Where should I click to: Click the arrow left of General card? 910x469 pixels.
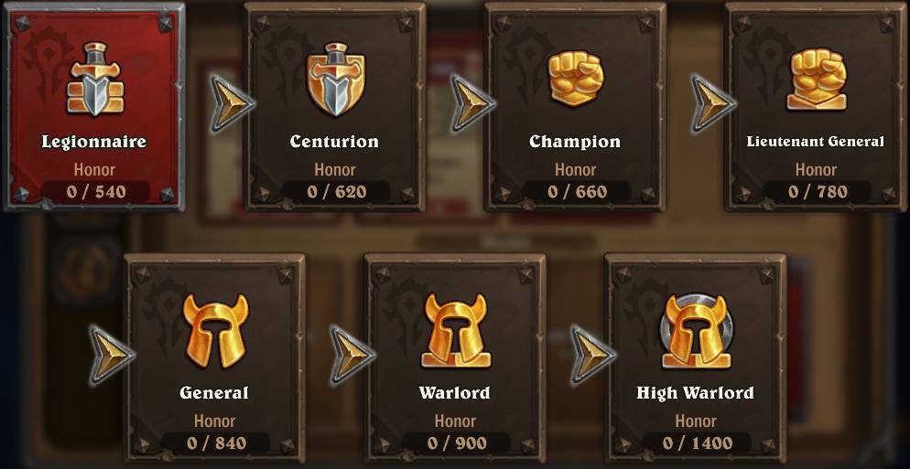pyautogui.click(x=112, y=356)
